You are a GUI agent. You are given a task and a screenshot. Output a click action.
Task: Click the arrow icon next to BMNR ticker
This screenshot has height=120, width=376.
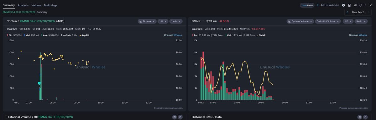(x=203, y=21)
